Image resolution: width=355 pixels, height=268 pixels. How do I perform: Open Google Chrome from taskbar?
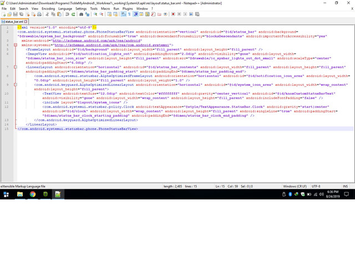point(33,194)
